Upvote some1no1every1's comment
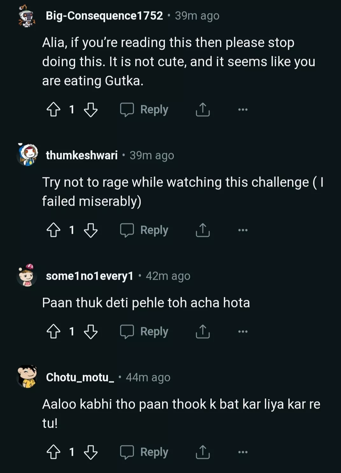The image size is (341, 473). point(53,331)
